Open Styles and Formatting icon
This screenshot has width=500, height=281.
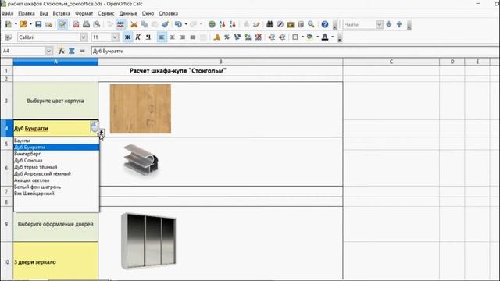pyautogui.click(x=9, y=37)
